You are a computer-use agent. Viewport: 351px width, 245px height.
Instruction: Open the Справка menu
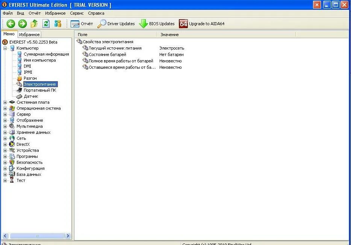[x=96, y=13]
